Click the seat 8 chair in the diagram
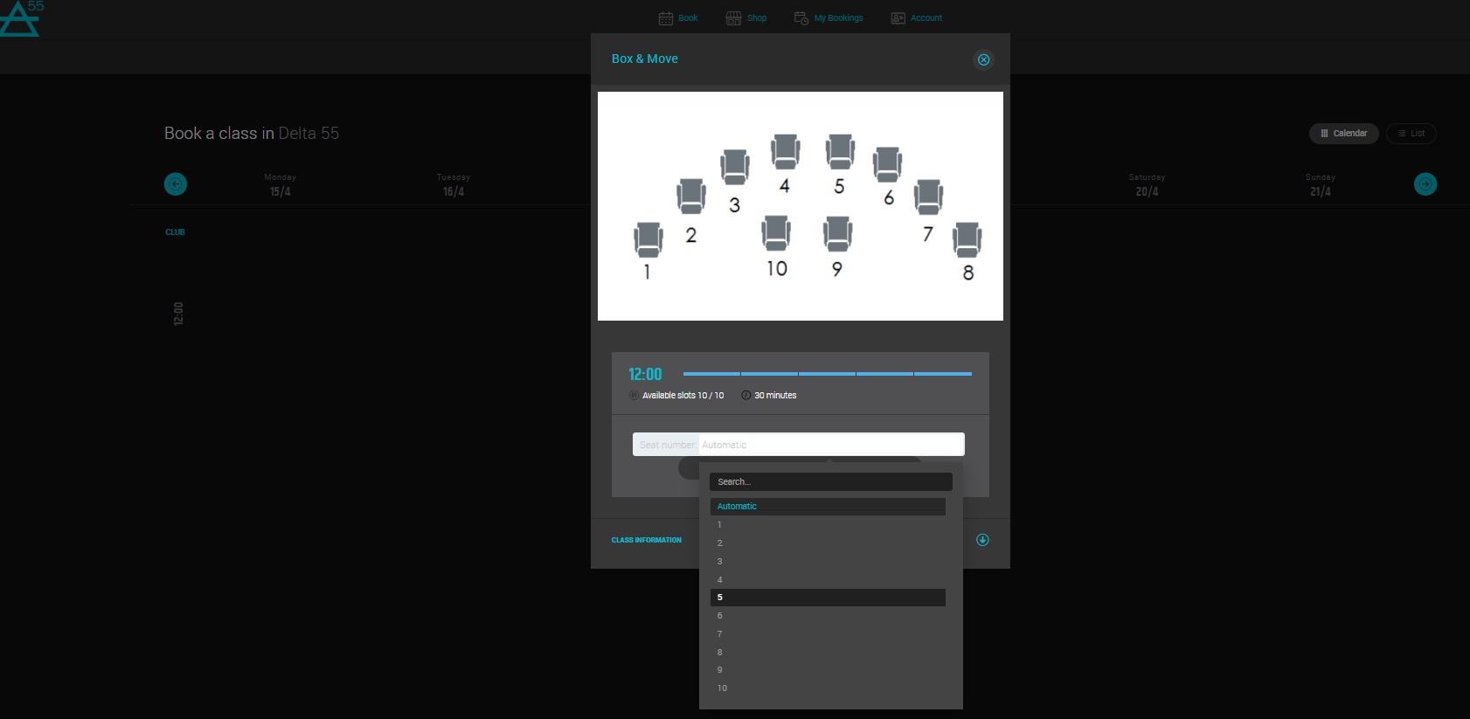 click(967, 239)
